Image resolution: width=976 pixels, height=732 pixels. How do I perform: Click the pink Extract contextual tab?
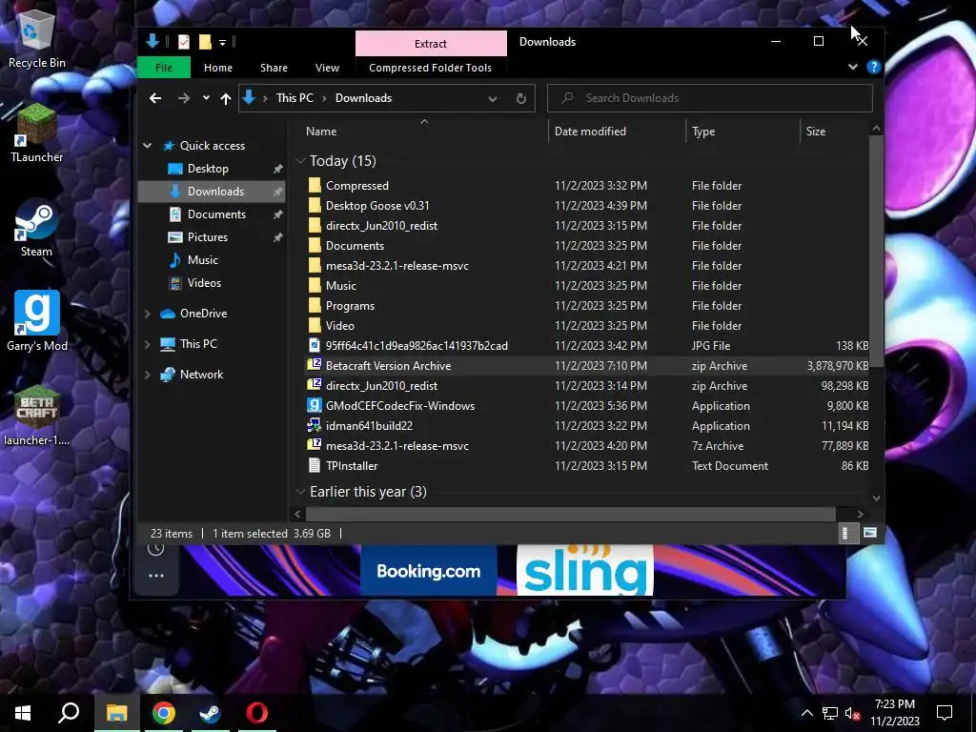pos(431,44)
